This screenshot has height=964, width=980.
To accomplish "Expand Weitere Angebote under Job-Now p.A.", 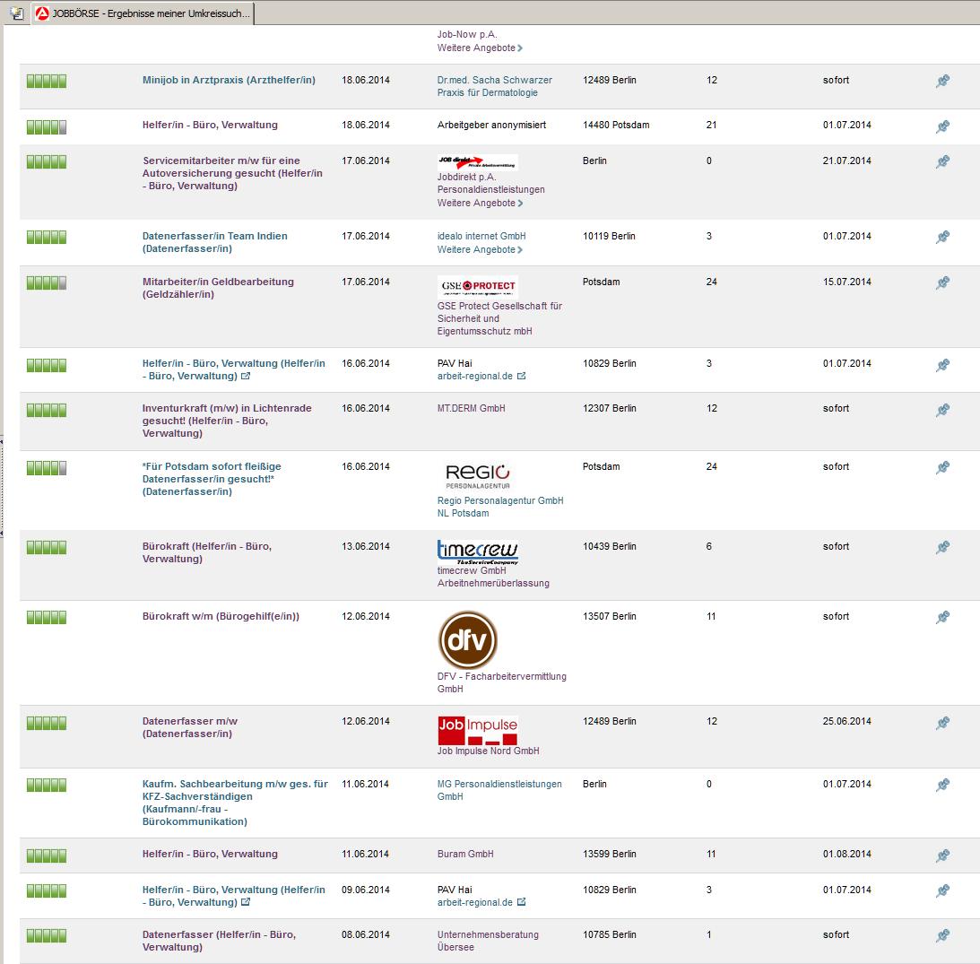I will 480,48.
